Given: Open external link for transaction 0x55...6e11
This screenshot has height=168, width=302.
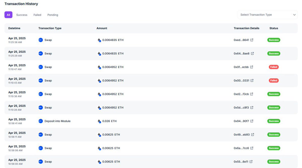Looking at the screenshot, I should (x=251, y=162).
